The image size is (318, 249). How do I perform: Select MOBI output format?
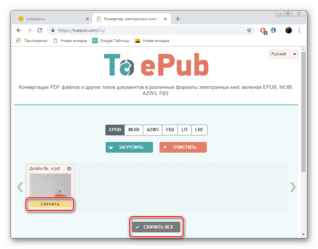(x=134, y=130)
